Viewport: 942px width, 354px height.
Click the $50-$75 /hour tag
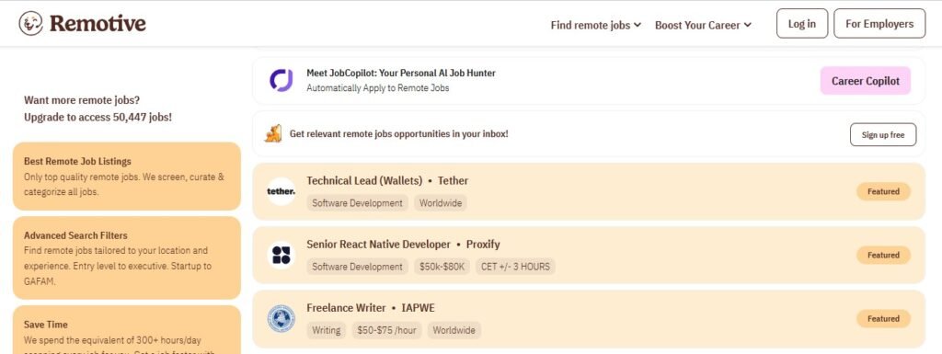(x=387, y=330)
